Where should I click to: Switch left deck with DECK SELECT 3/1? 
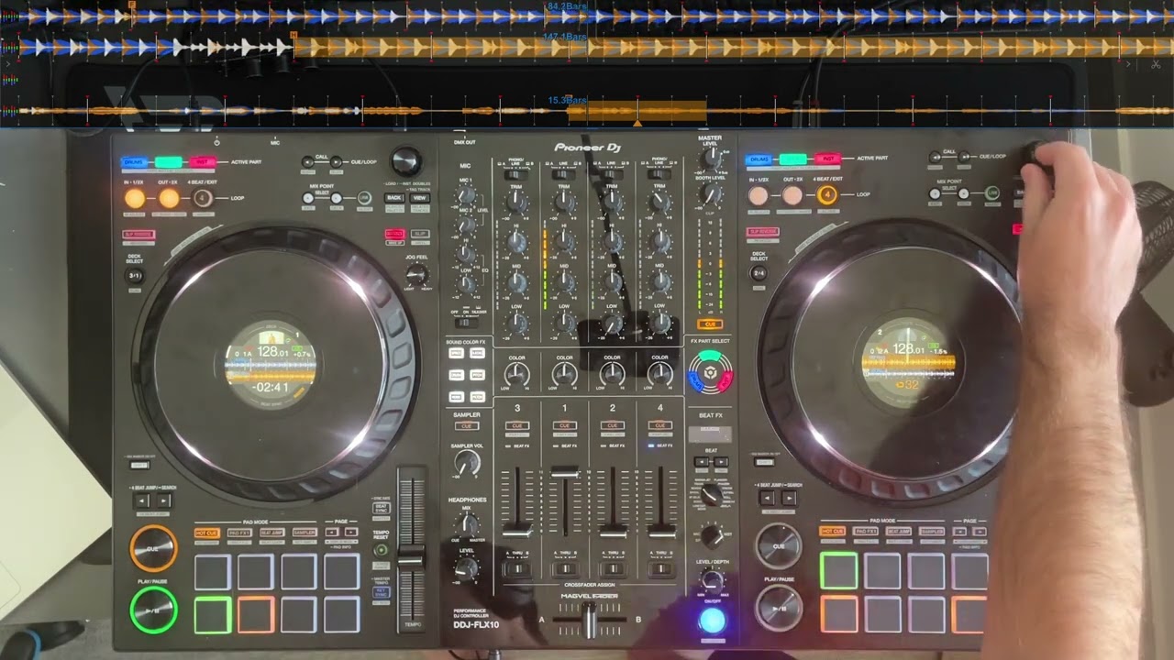[135, 275]
